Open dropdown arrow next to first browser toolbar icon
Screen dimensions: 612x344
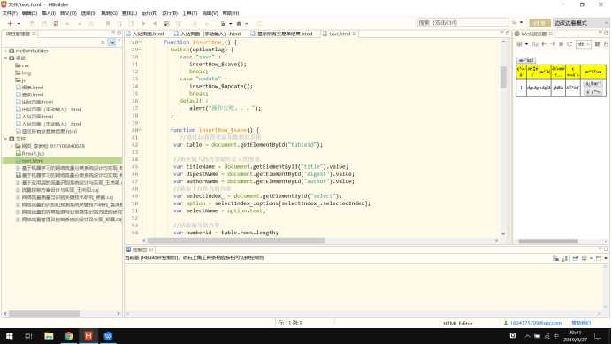(x=526, y=44)
